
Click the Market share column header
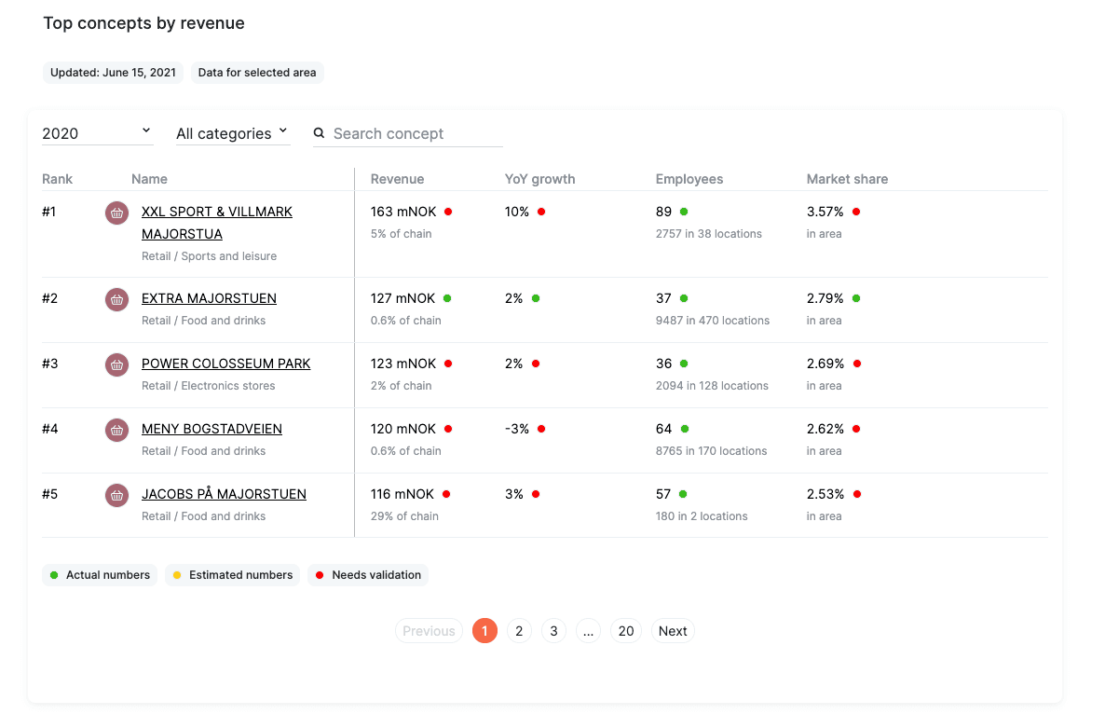[847, 179]
